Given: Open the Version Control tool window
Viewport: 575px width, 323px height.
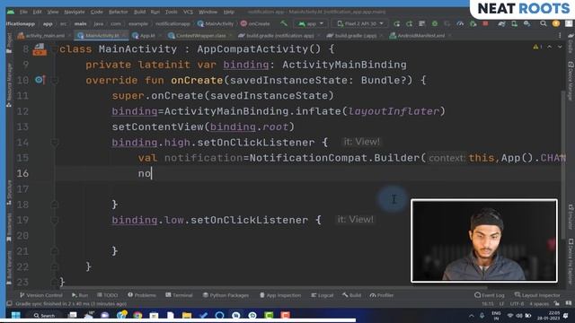Looking at the screenshot, I should click(41, 295).
